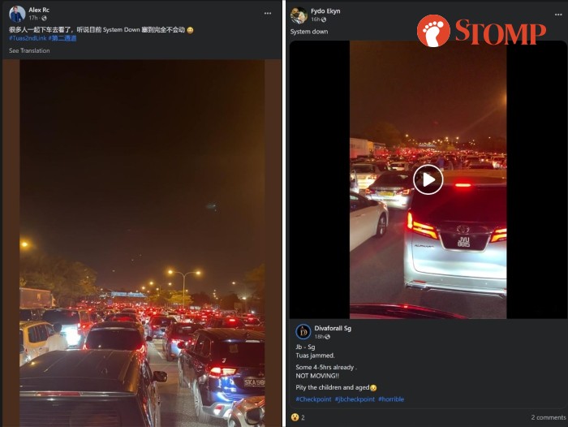Open the Divaforall Sg page name
This screenshot has width=568, height=427.
tap(333, 328)
